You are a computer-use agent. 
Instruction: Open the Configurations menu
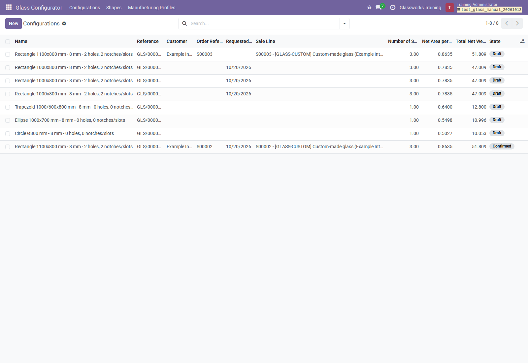(84, 8)
